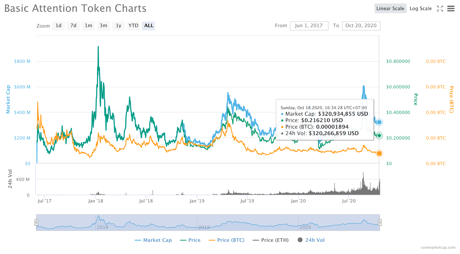Switch to Log Scale
Viewport: 460px width, 254px height.
click(x=421, y=9)
